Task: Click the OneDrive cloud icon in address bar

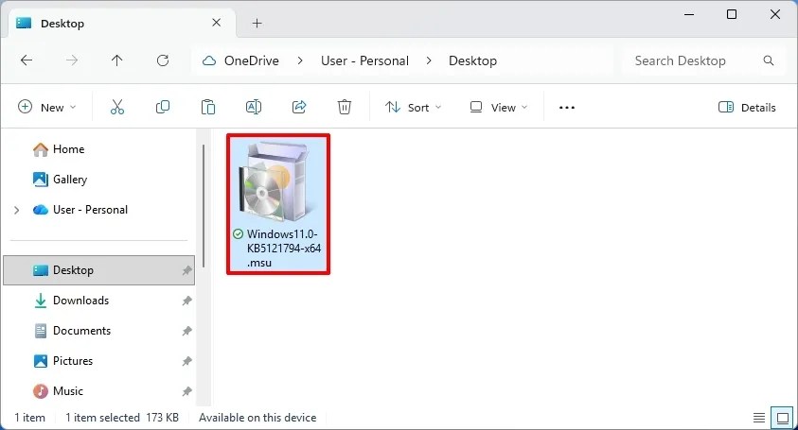Action: [x=209, y=61]
